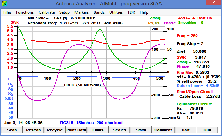Click the application icon in title bar
Image resolution: width=222 pixels, height=136 pixels.
pos(4,4)
